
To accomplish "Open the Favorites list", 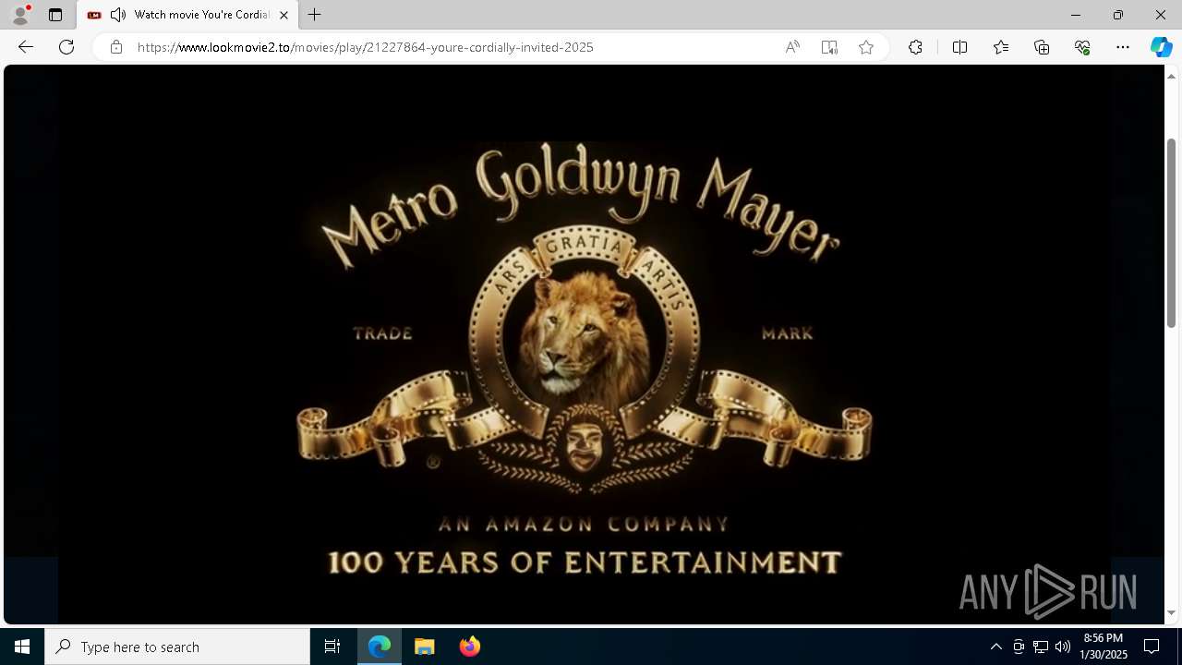I will coord(1001,47).
